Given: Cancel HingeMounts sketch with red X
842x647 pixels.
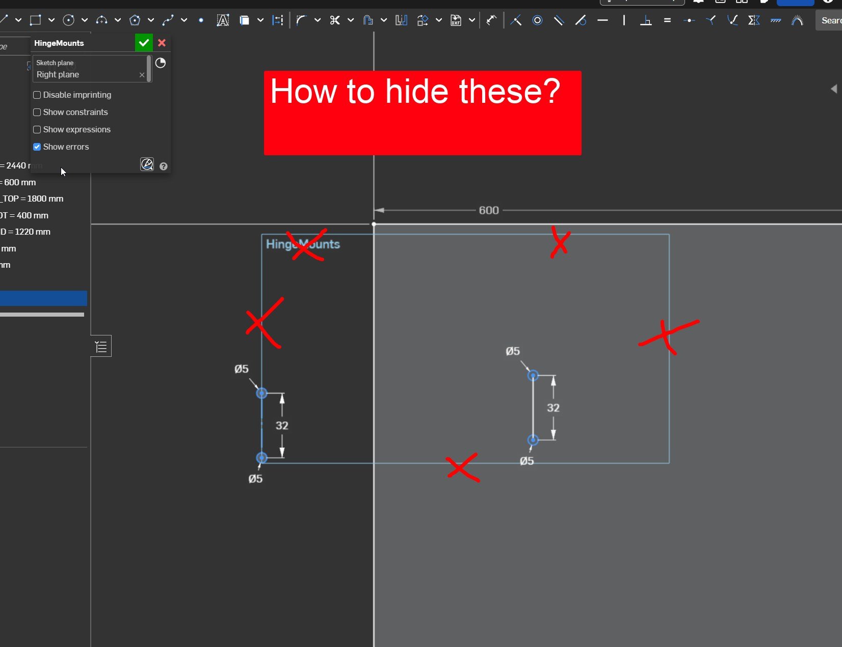Looking at the screenshot, I should 162,43.
